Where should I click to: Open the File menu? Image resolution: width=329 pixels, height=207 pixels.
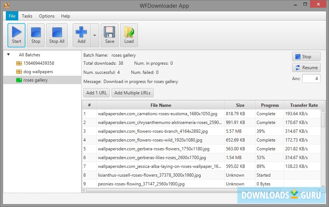pyautogui.click(x=12, y=16)
